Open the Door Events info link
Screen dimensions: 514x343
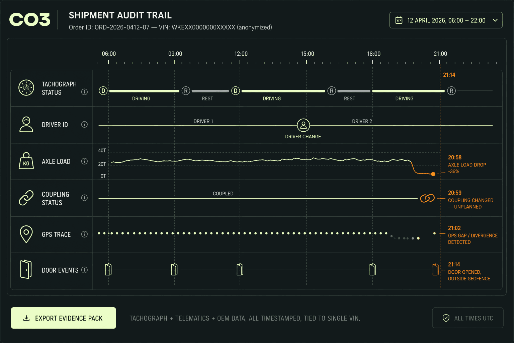[84, 270]
